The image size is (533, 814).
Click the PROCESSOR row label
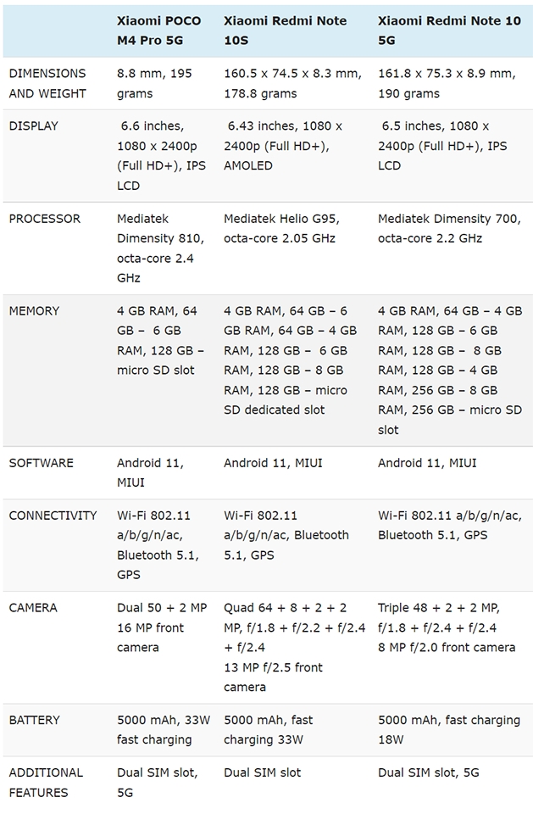coord(45,219)
